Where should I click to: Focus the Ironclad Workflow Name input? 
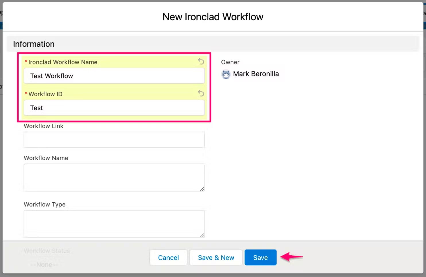[x=114, y=76]
